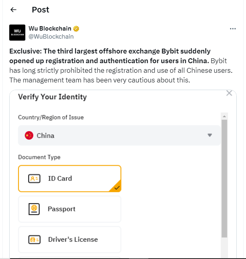Click the dialog's vertical scrollbar thumb
The height and width of the screenshot is (259, 246).
tap(224, 177)
